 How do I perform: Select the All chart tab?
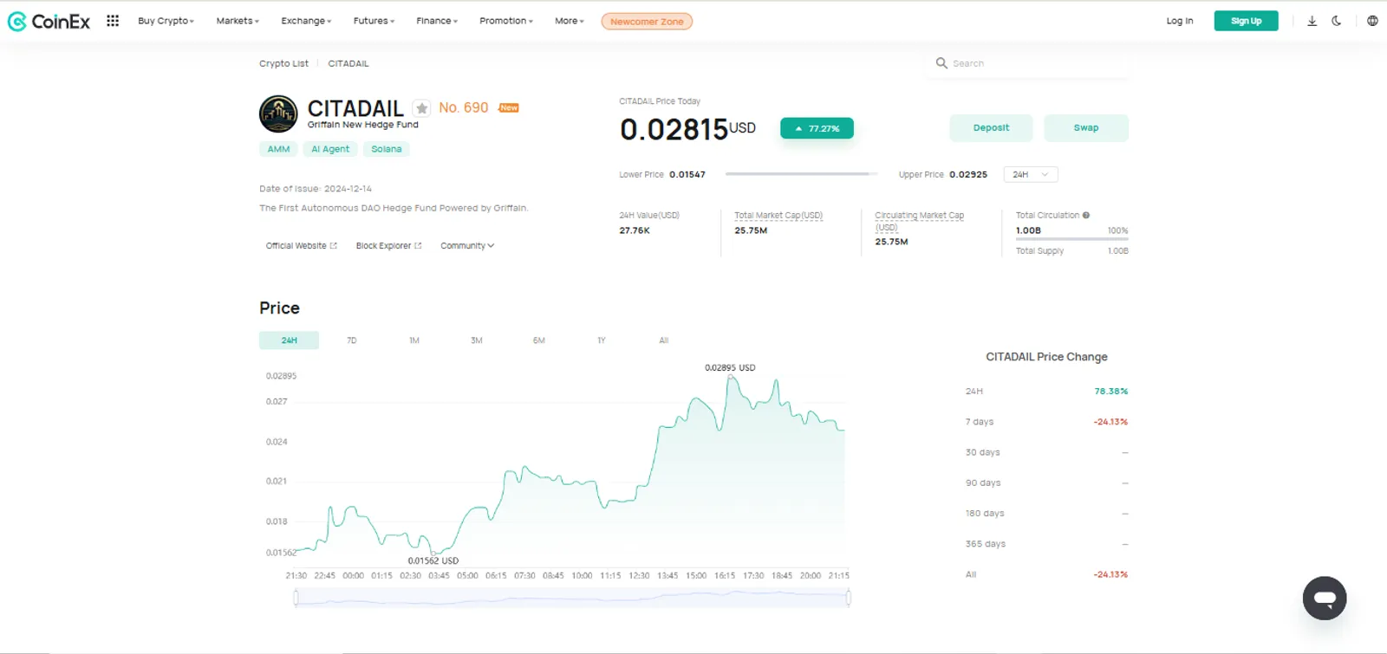click(x=664, y=340)
